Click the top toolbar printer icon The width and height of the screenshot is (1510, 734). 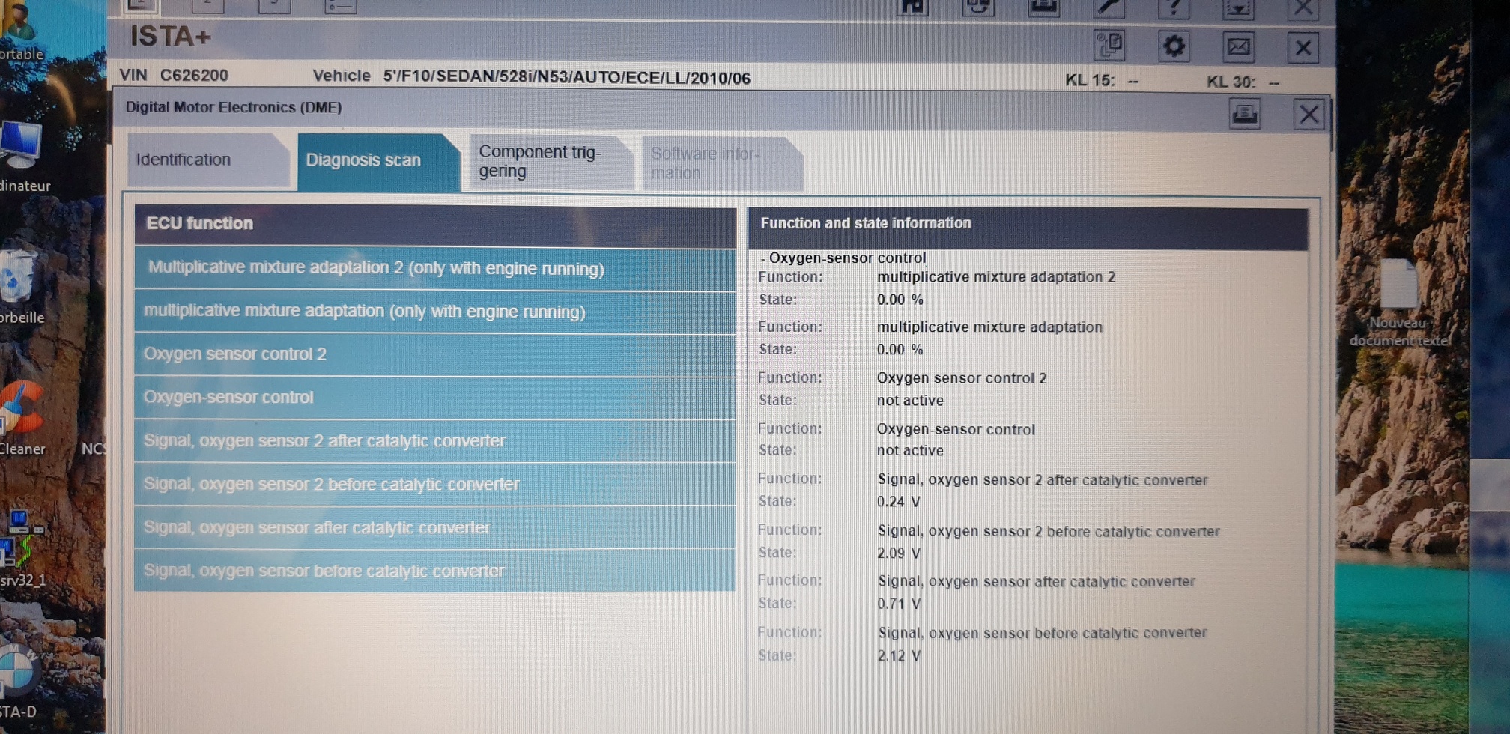click(1043, 7)
